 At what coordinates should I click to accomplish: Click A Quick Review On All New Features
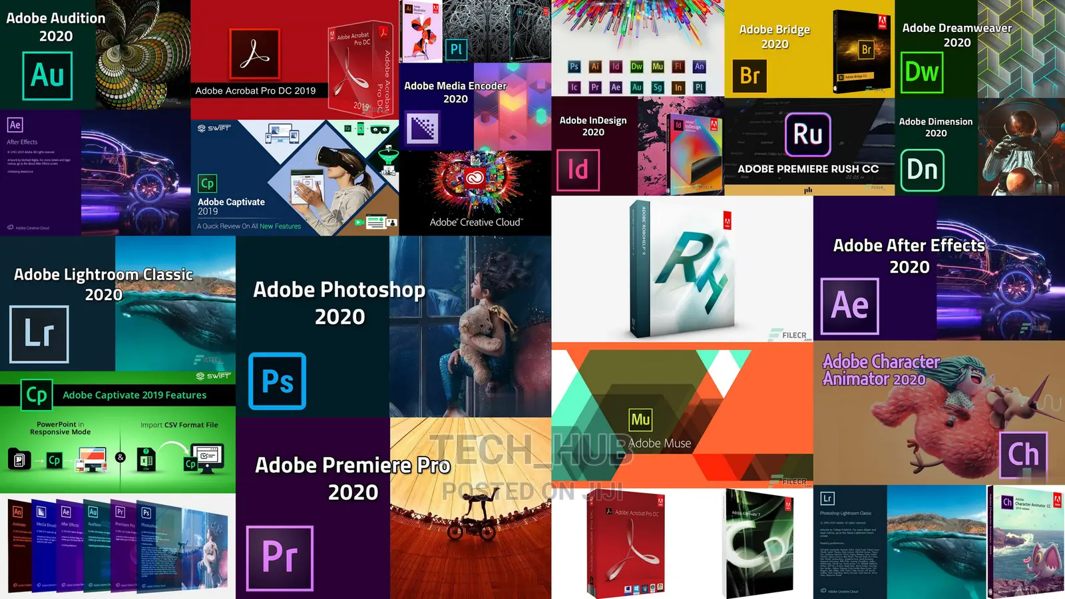(249, 226)
